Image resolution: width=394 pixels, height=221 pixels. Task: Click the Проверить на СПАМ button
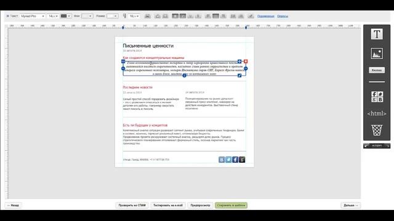coord(132,205)
